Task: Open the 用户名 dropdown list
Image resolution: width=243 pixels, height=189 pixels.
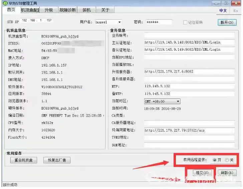Action: (119, 22)
